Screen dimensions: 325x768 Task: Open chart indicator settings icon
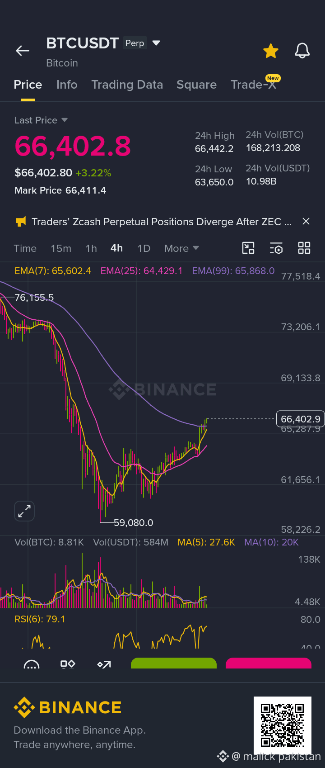point(276,248)
